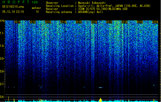Click the slanted meteor echo before 2213

[x=41, y=87]
